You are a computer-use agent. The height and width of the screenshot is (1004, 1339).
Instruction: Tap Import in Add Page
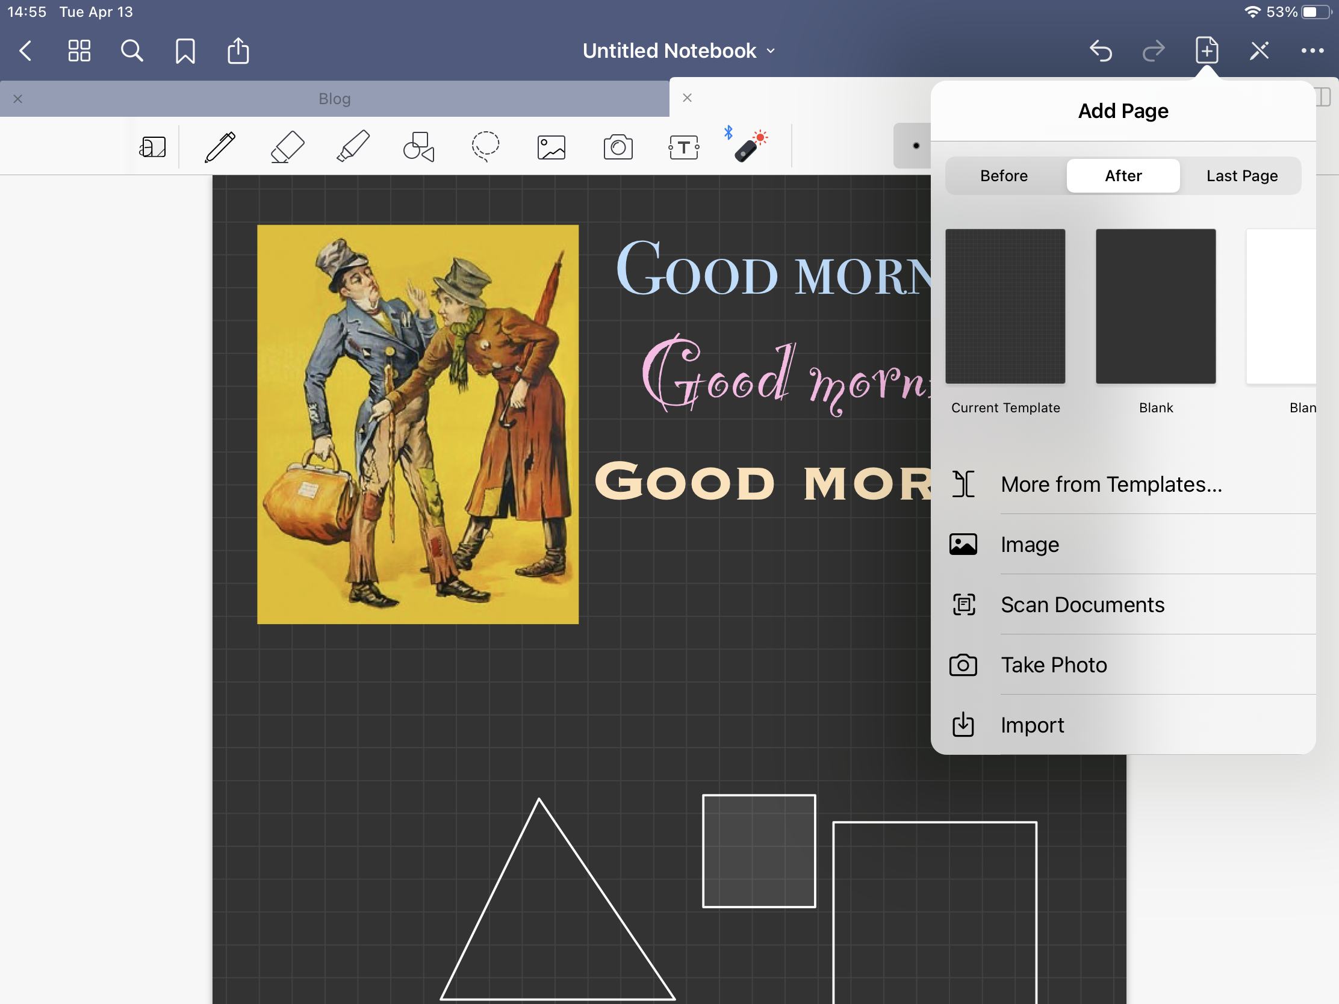(1032, 725)
